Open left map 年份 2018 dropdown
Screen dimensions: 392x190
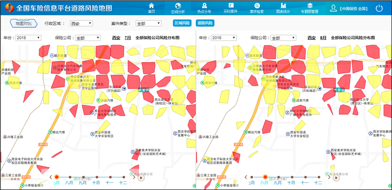pyautogui.click(x=28, y=38)
